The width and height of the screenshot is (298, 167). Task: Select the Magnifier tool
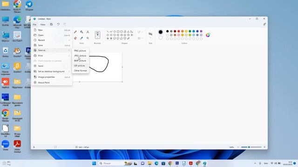(88, 38)
